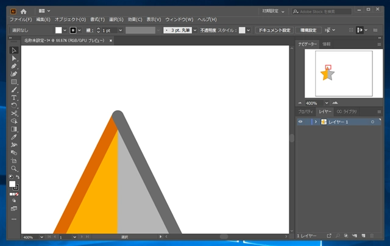The width and height of the screenshot is (390, 246).
Task: Open the workspace switcher 初期設定 dropdown
Action: click(273, 11)
